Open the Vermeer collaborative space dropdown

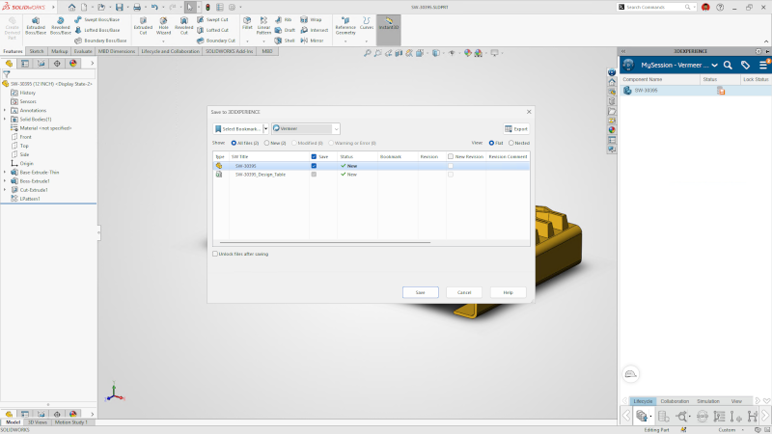(335, 128)
